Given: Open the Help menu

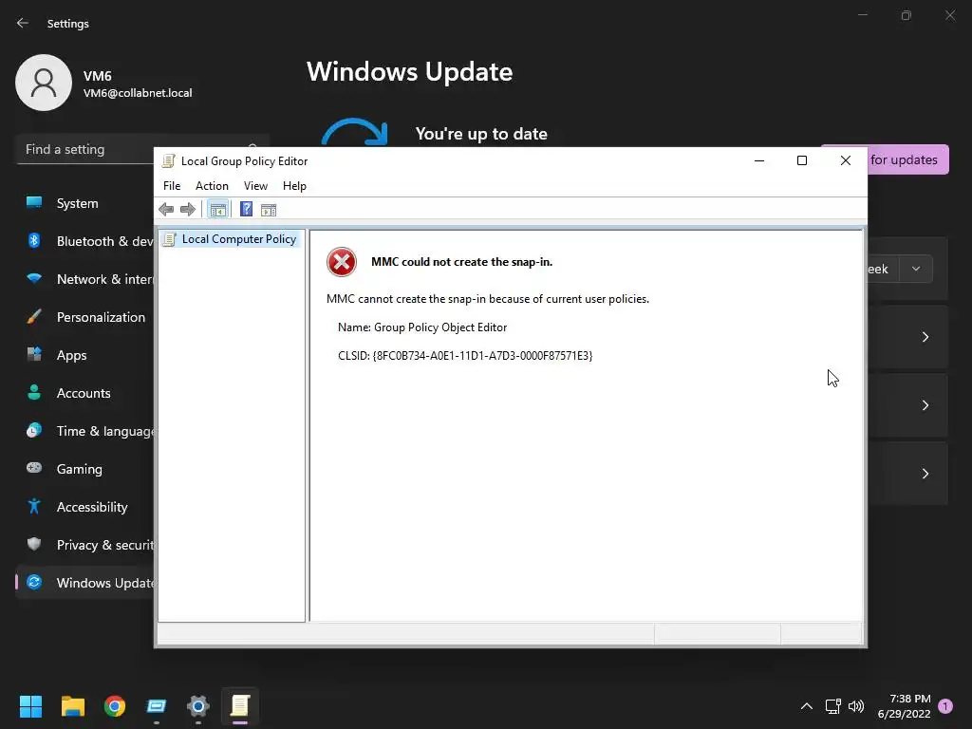Looking at the screenshot, I should coord(294,186).
